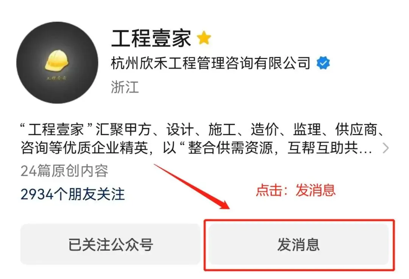The height and width of the screenshot is (279, 409).
Task: Click the 浙江 location label
Action: [x=125, y=87]
